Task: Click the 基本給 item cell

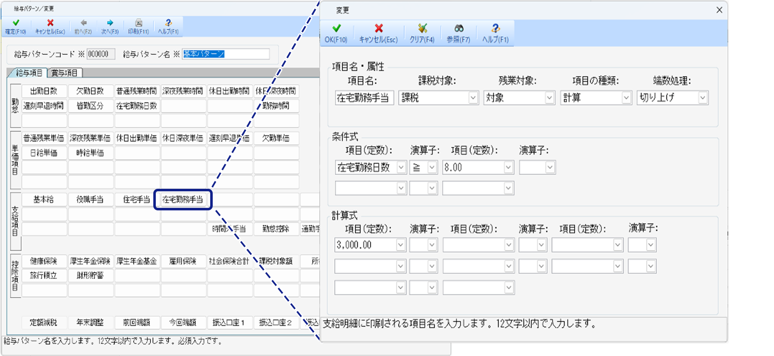Action: (x=44, y=200)
